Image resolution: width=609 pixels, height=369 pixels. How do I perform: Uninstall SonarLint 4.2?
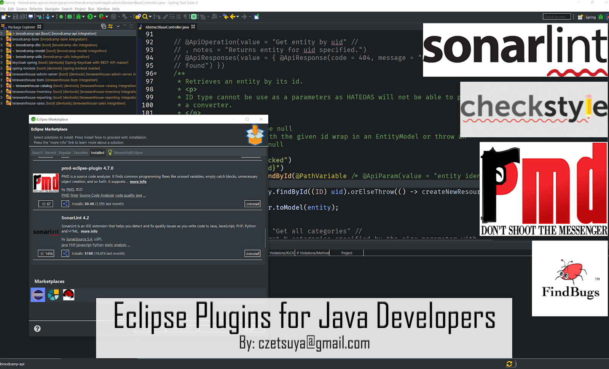point(252,253)
